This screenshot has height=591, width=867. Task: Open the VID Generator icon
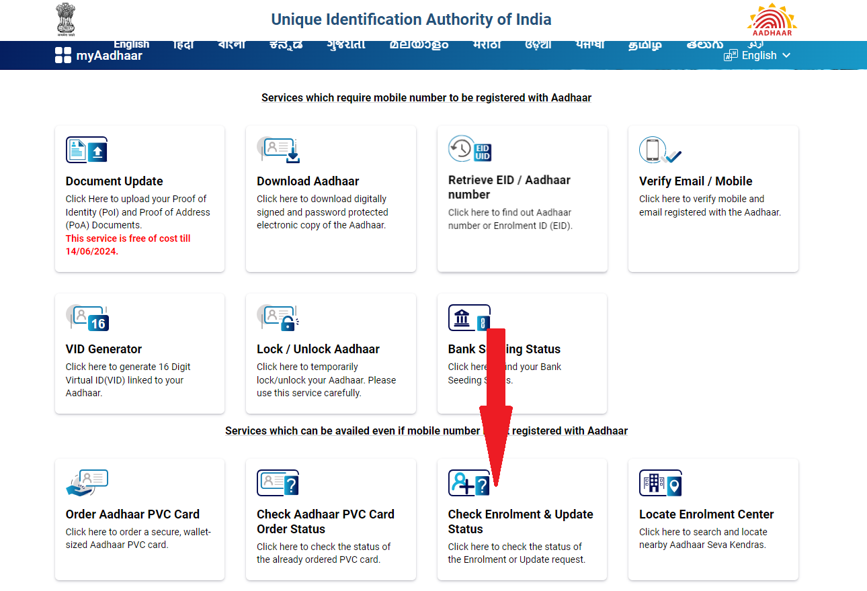86,317
